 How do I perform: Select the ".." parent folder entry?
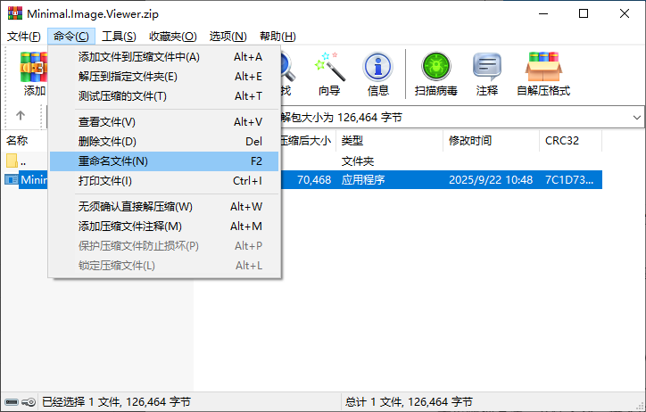(x=22, y=161)
